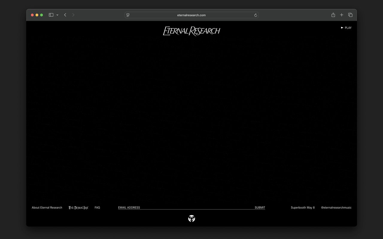Select the eternalresearch.com URL field
Image resolution: width=383 pixels, height=239 pixels.
click(191, 15)
